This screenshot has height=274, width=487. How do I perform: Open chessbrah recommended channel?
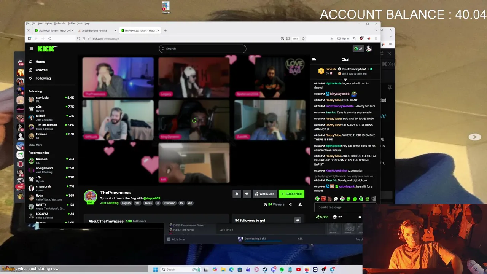pyautogui.click(x=51, y=188)
